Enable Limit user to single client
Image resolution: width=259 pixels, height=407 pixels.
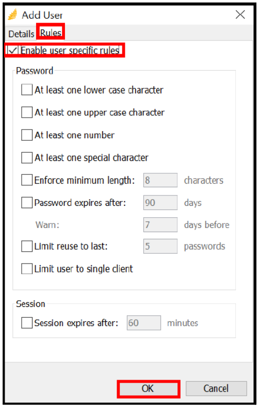27,269
